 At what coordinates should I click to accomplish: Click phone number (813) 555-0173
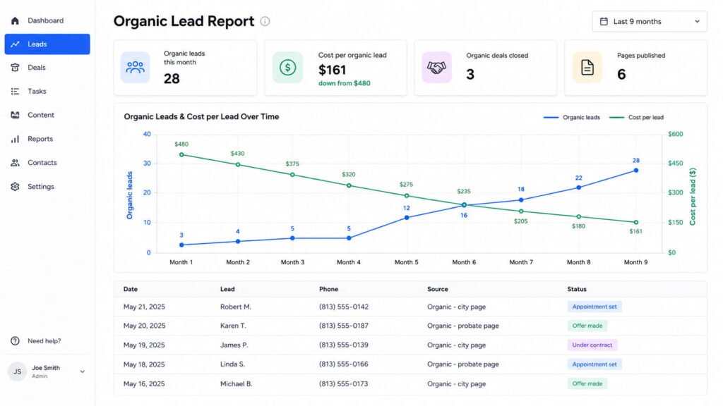pyautogui.click(x=344, y=383)
